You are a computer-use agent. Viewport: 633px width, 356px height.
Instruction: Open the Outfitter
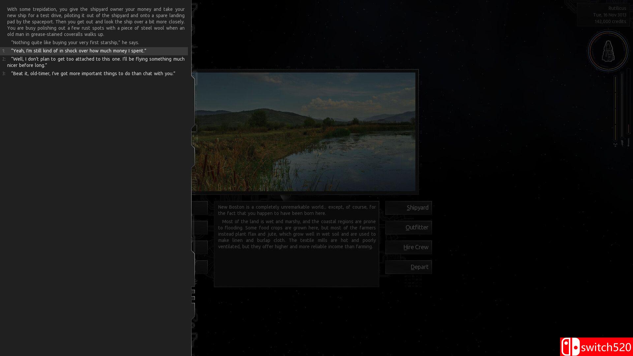pyautogui.click(x=409, y=227)
